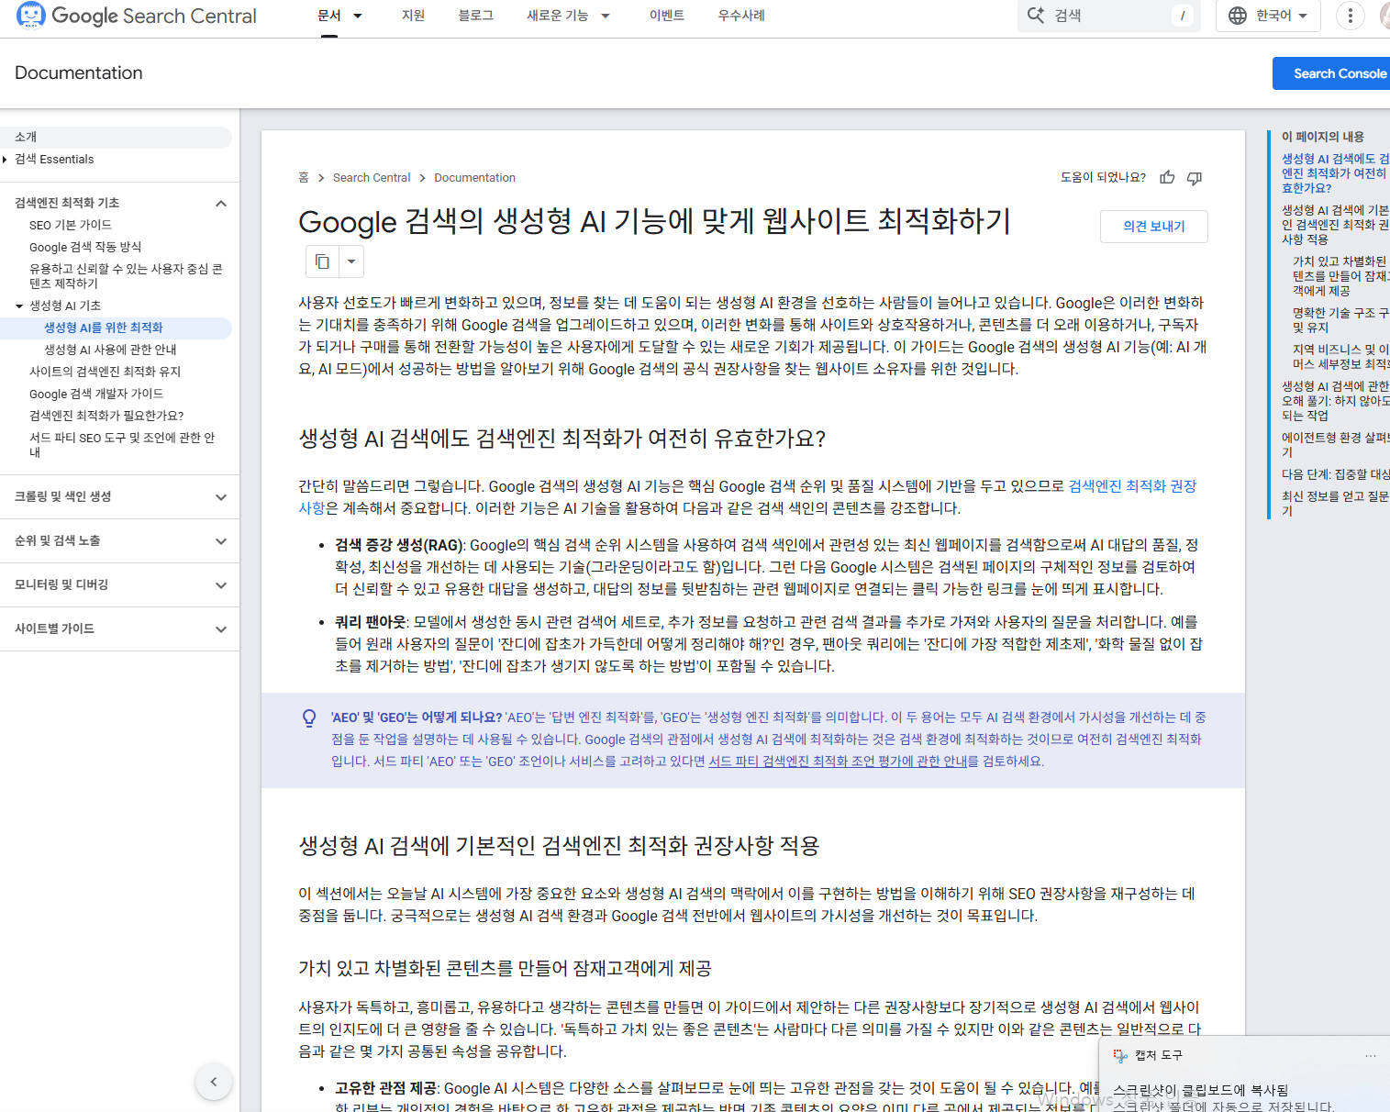Open the capture tool notification options ellipsis

pos(1371,1055)
